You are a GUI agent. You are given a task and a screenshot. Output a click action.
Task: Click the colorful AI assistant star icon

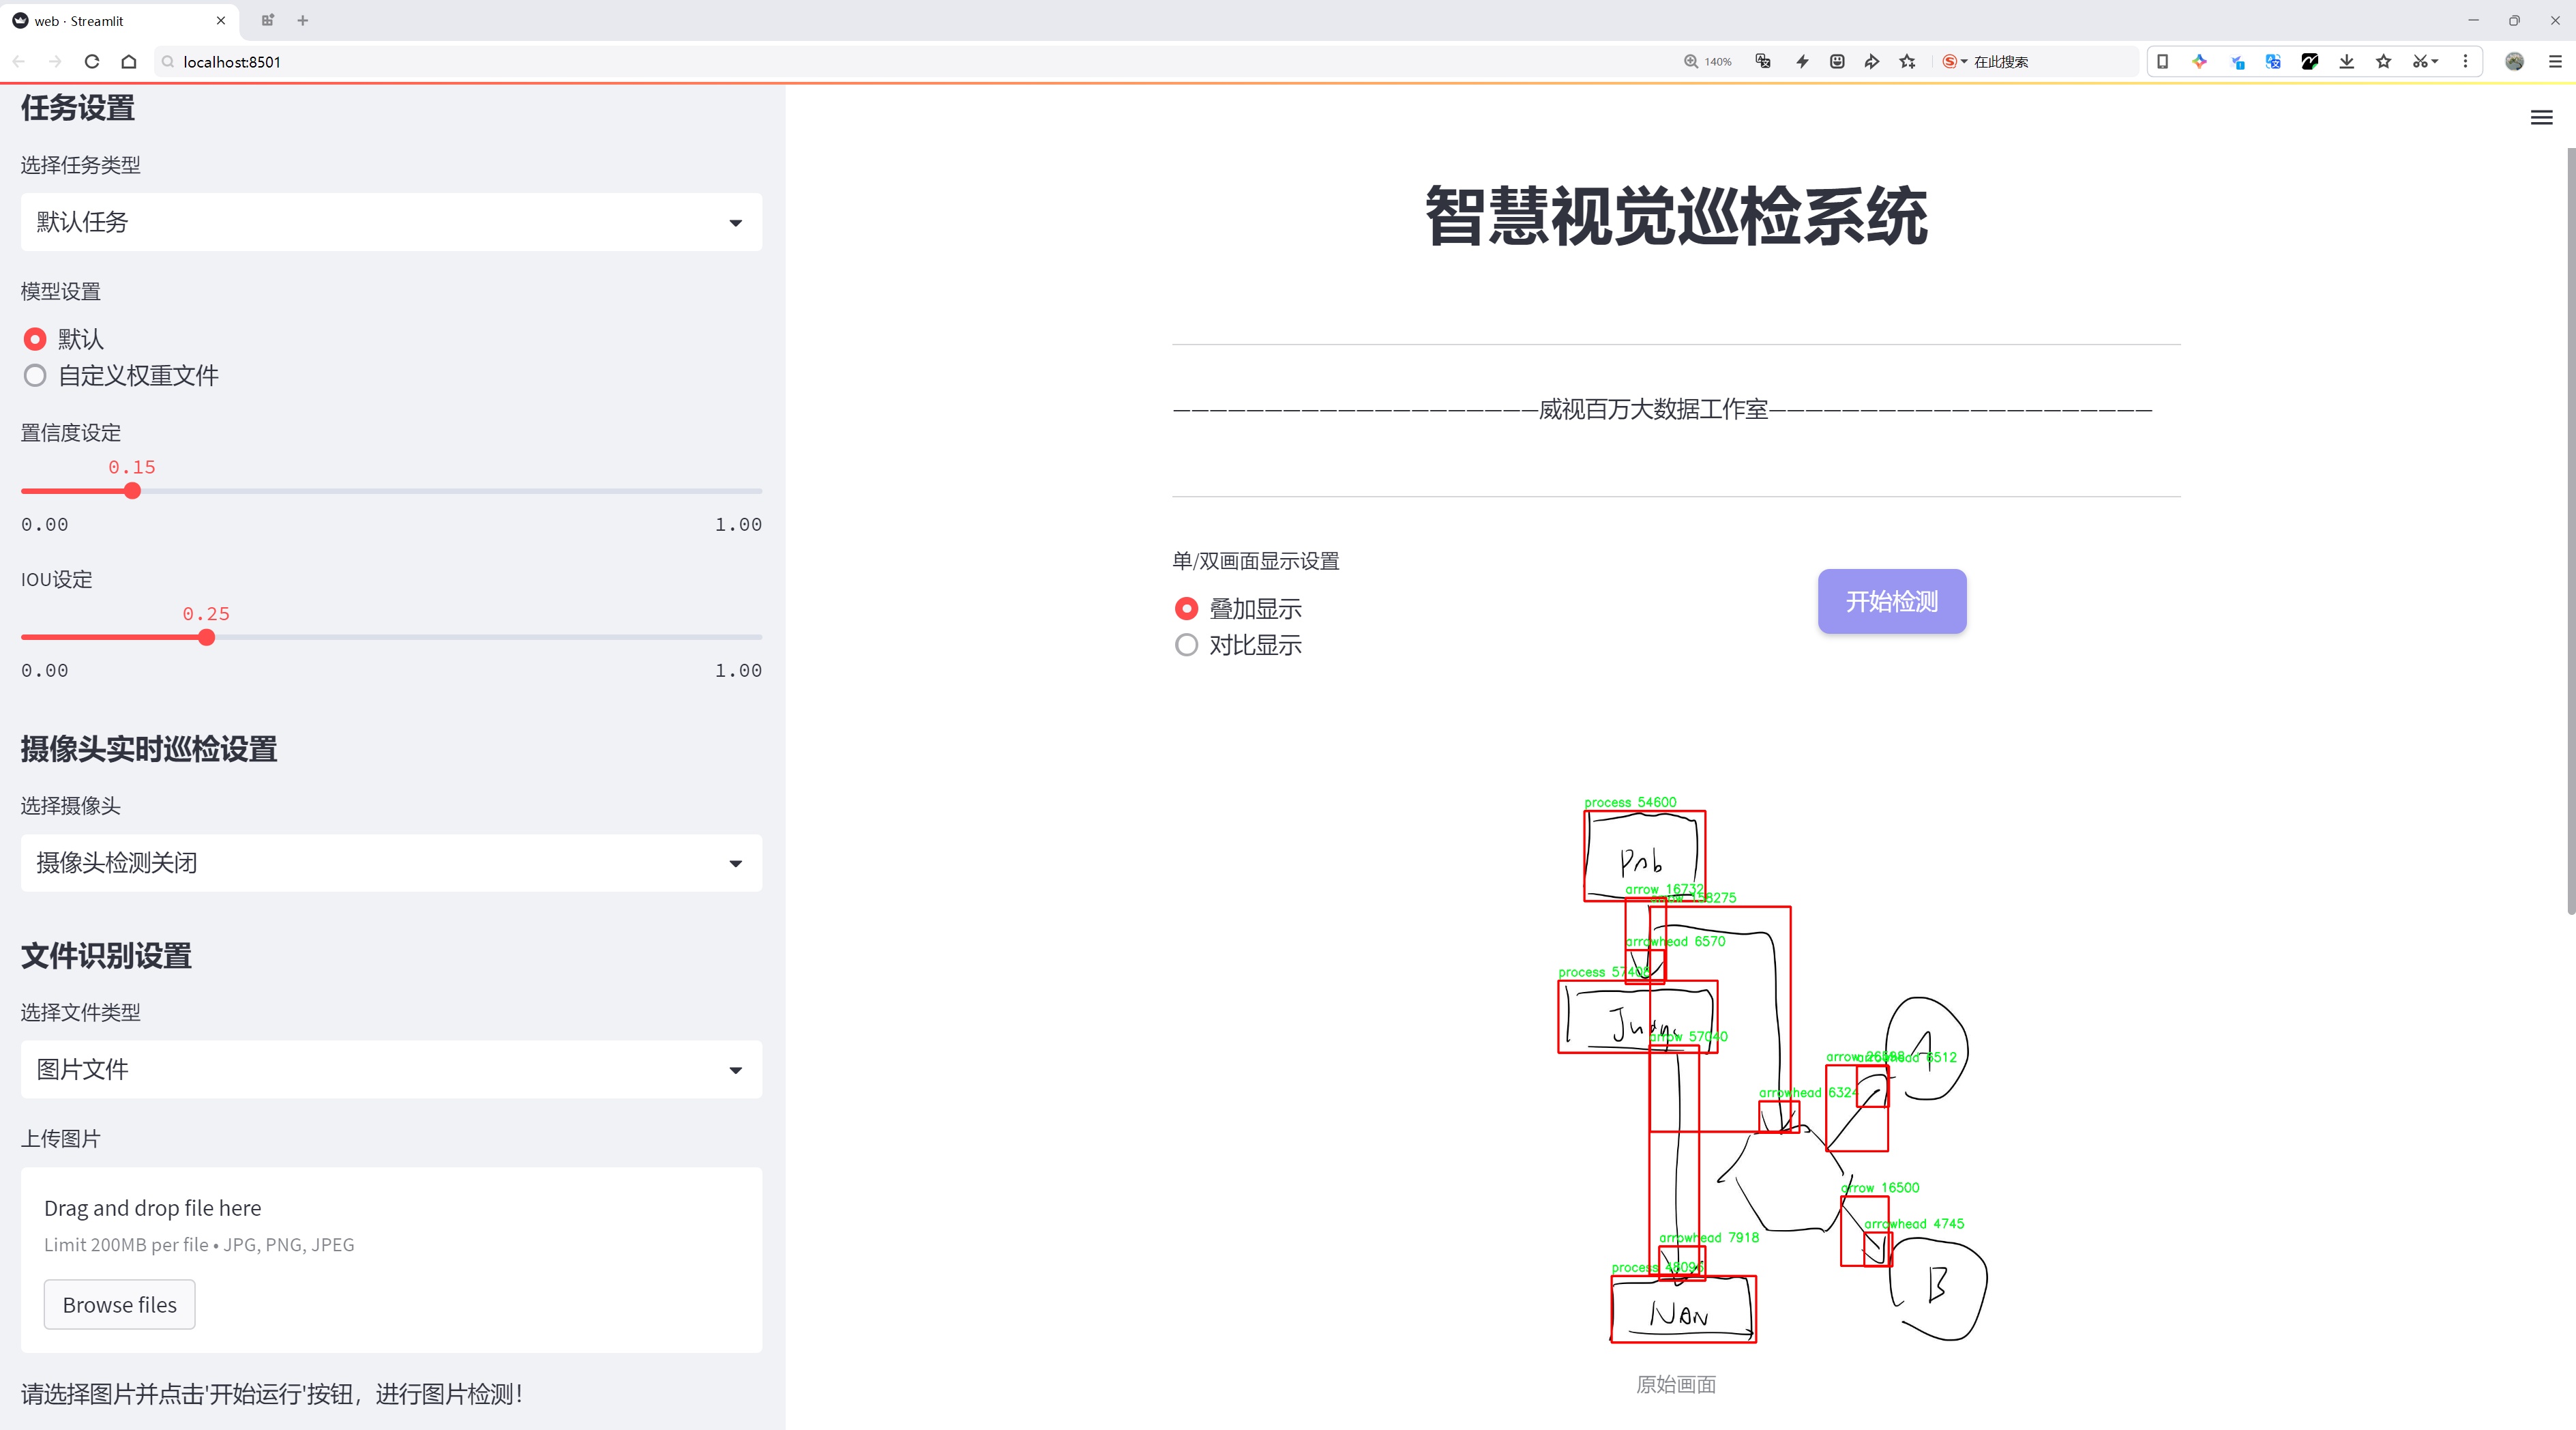pos(2199,61)
